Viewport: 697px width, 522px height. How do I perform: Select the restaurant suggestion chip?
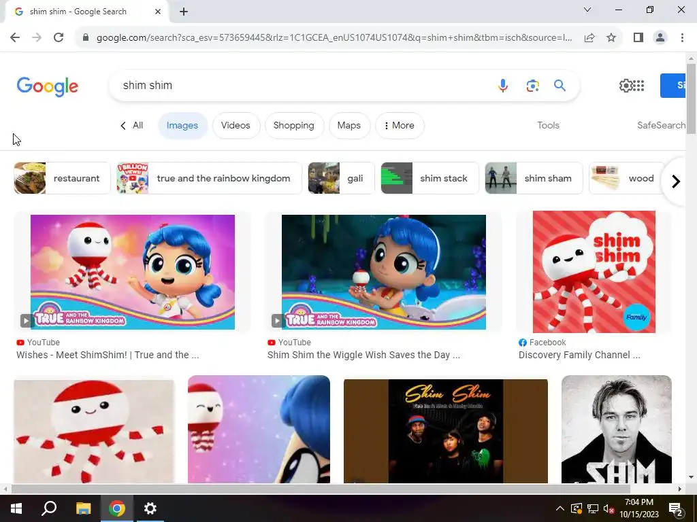point(62,178)
